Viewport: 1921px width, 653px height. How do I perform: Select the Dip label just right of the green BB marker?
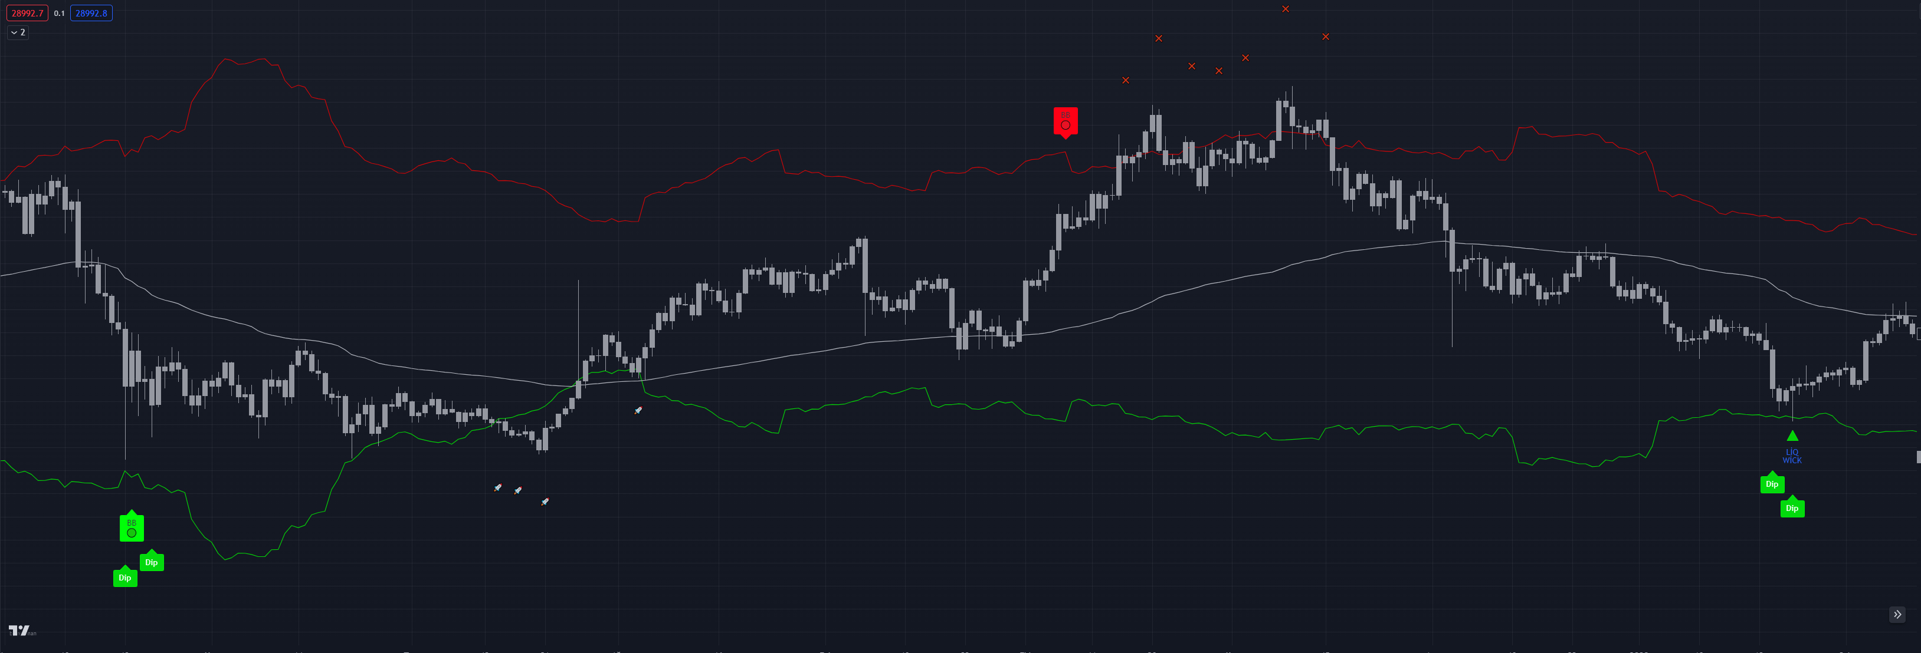click(x=152, y=562)
